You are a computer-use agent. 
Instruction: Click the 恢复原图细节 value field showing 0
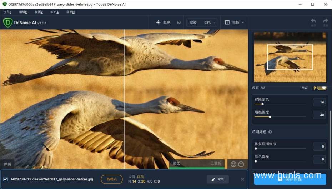pos(319,146)
